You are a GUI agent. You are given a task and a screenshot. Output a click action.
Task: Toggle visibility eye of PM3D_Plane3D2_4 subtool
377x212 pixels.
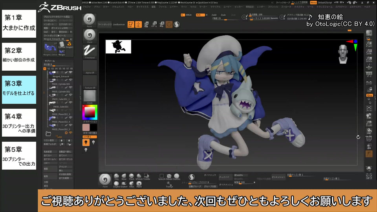click(71, 117)
